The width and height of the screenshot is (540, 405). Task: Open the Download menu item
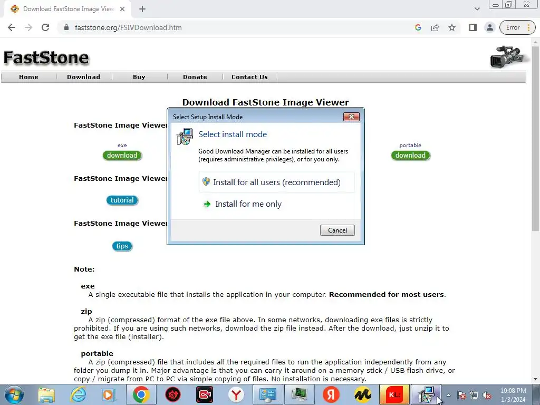[x=84, y=77]
